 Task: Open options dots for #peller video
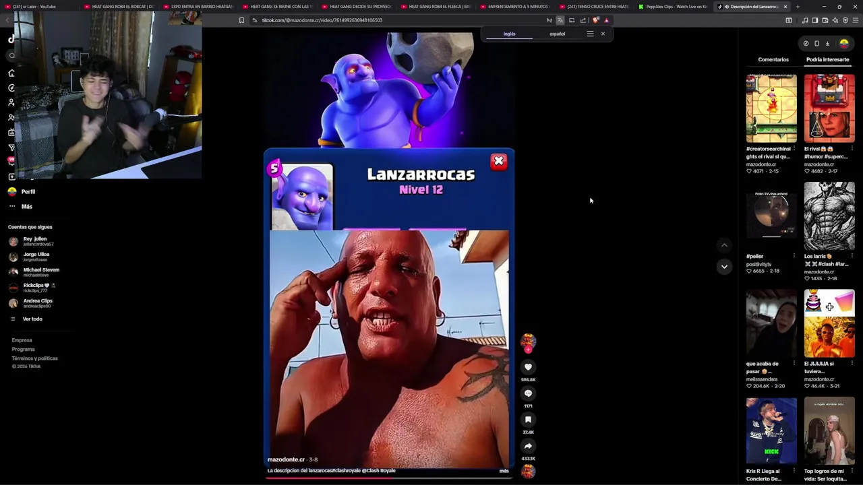(x=794, y=256)
